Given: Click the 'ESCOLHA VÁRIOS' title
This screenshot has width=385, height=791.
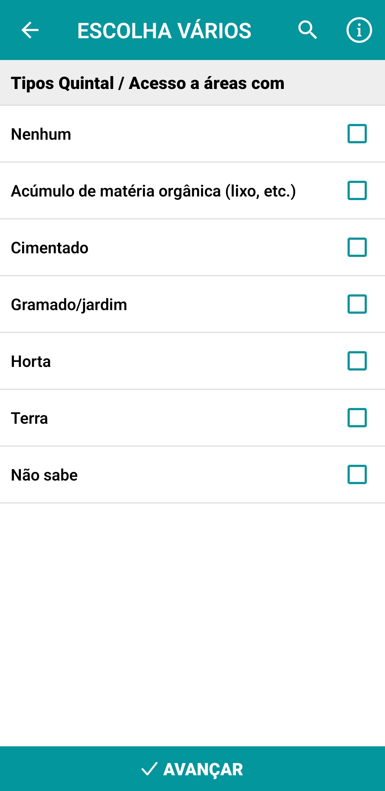Looking at the screenshot, I should click(x=164, y=31).
